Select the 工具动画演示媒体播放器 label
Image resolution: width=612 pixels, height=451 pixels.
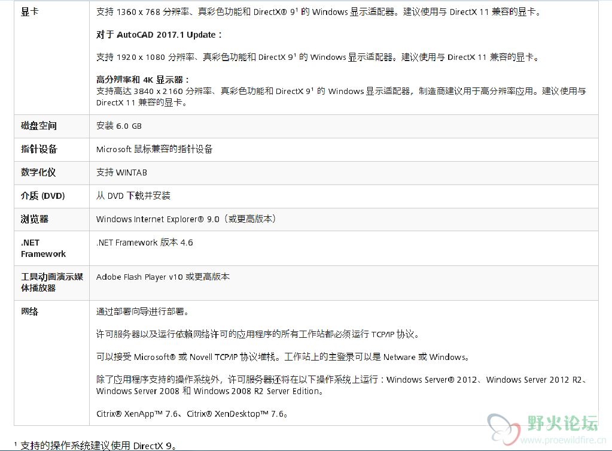pyautogui.click(x=52, y=283)
